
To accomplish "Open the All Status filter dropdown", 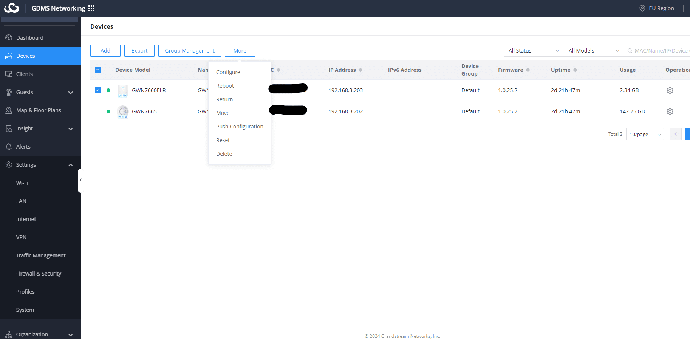I will point(534,51).
